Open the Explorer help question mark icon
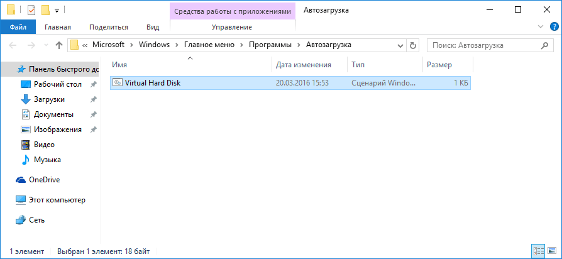Viewport: 562px width, 259px height. tap(554, 27)
